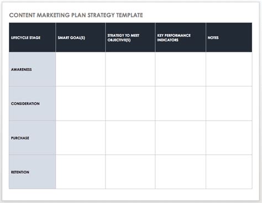Select the Notes cell for Retention

tap(229, 172)
